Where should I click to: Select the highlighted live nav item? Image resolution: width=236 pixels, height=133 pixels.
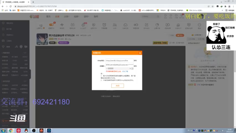[57, 17]
